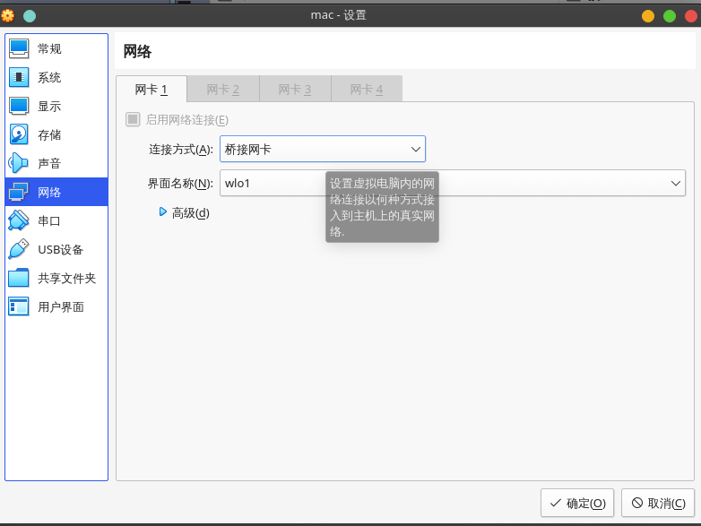701x526 pixels.
Task: Click the 启用网络连接(E) label text
Action: click(187, 120)
